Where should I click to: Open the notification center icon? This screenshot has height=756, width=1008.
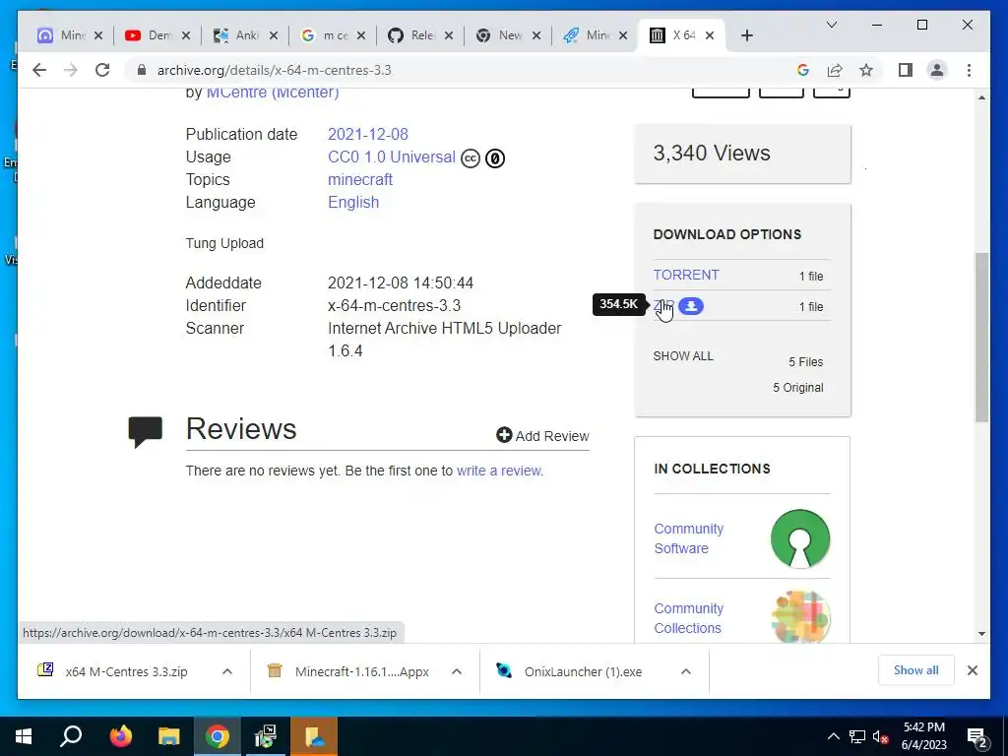point(977,736)
